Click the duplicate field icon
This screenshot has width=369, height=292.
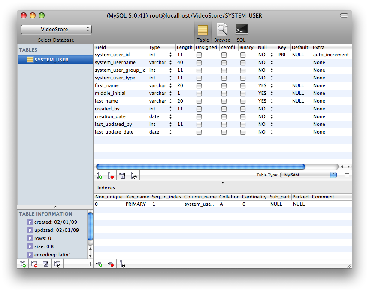click(x=122, y=176)
